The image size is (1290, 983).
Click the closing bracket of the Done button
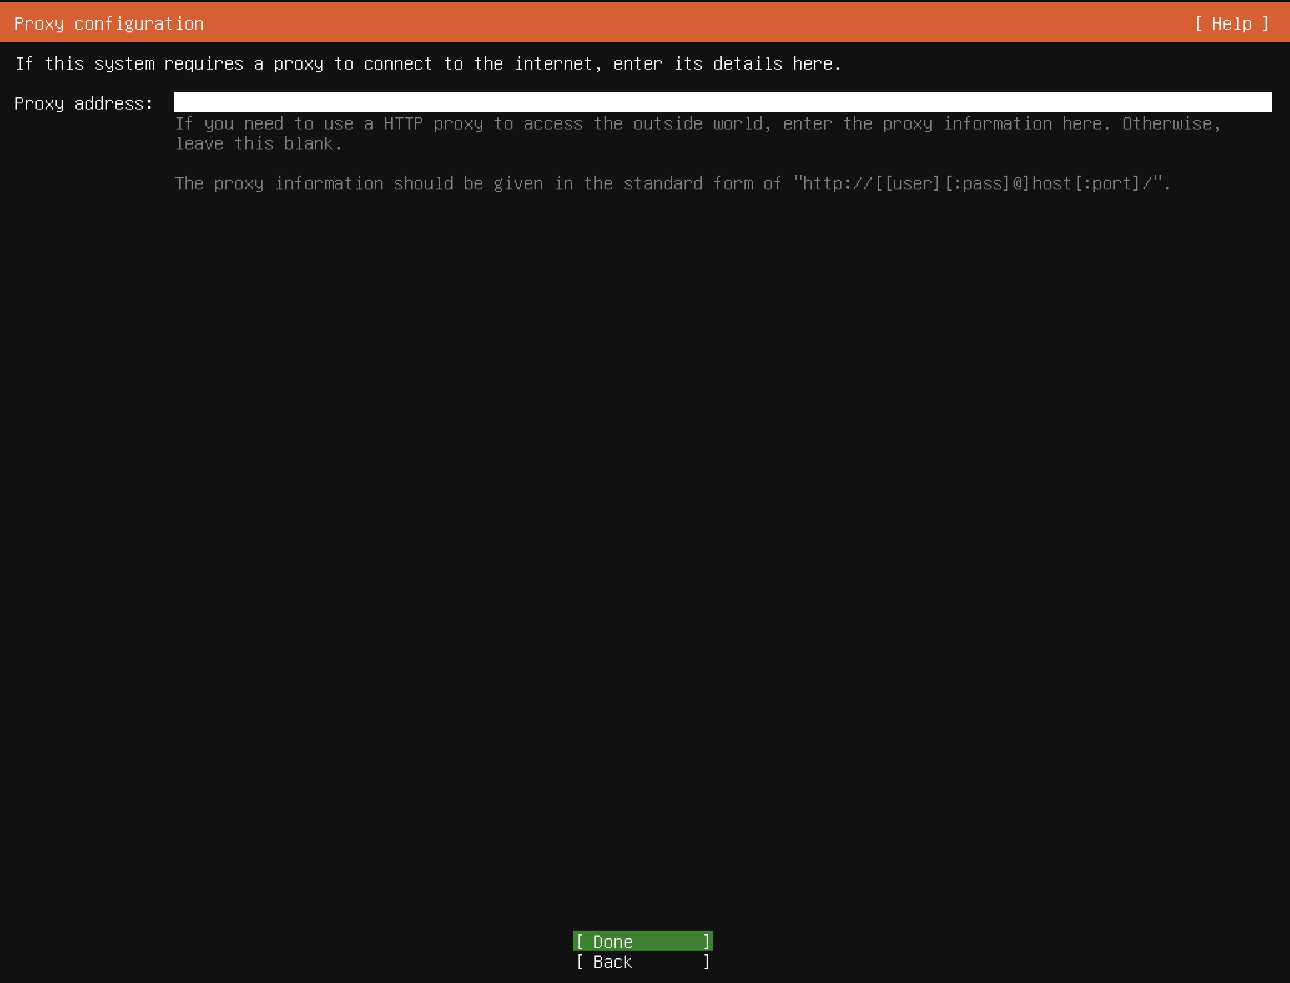point(706,941)
